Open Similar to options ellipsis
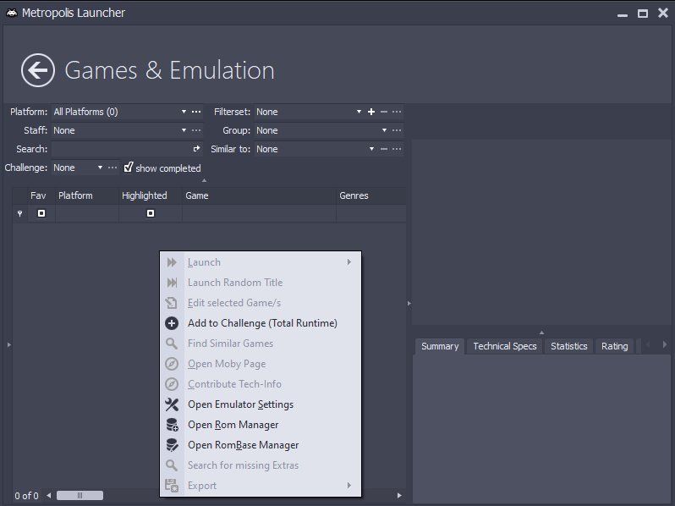 pyautogui.click(x=397, y=149)
